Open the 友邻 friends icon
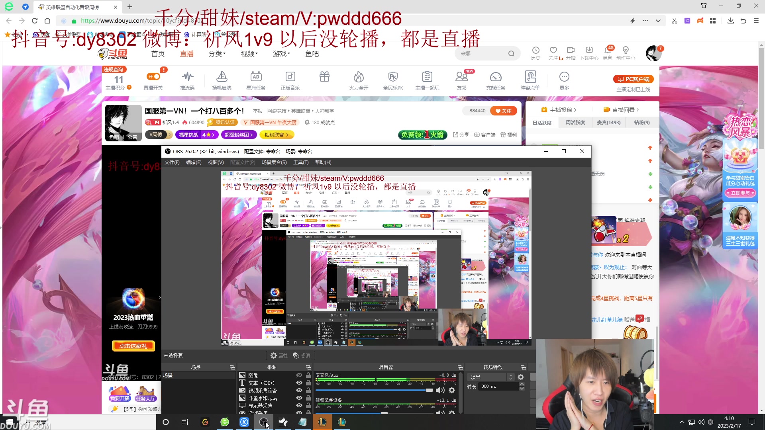 point(461,80)
